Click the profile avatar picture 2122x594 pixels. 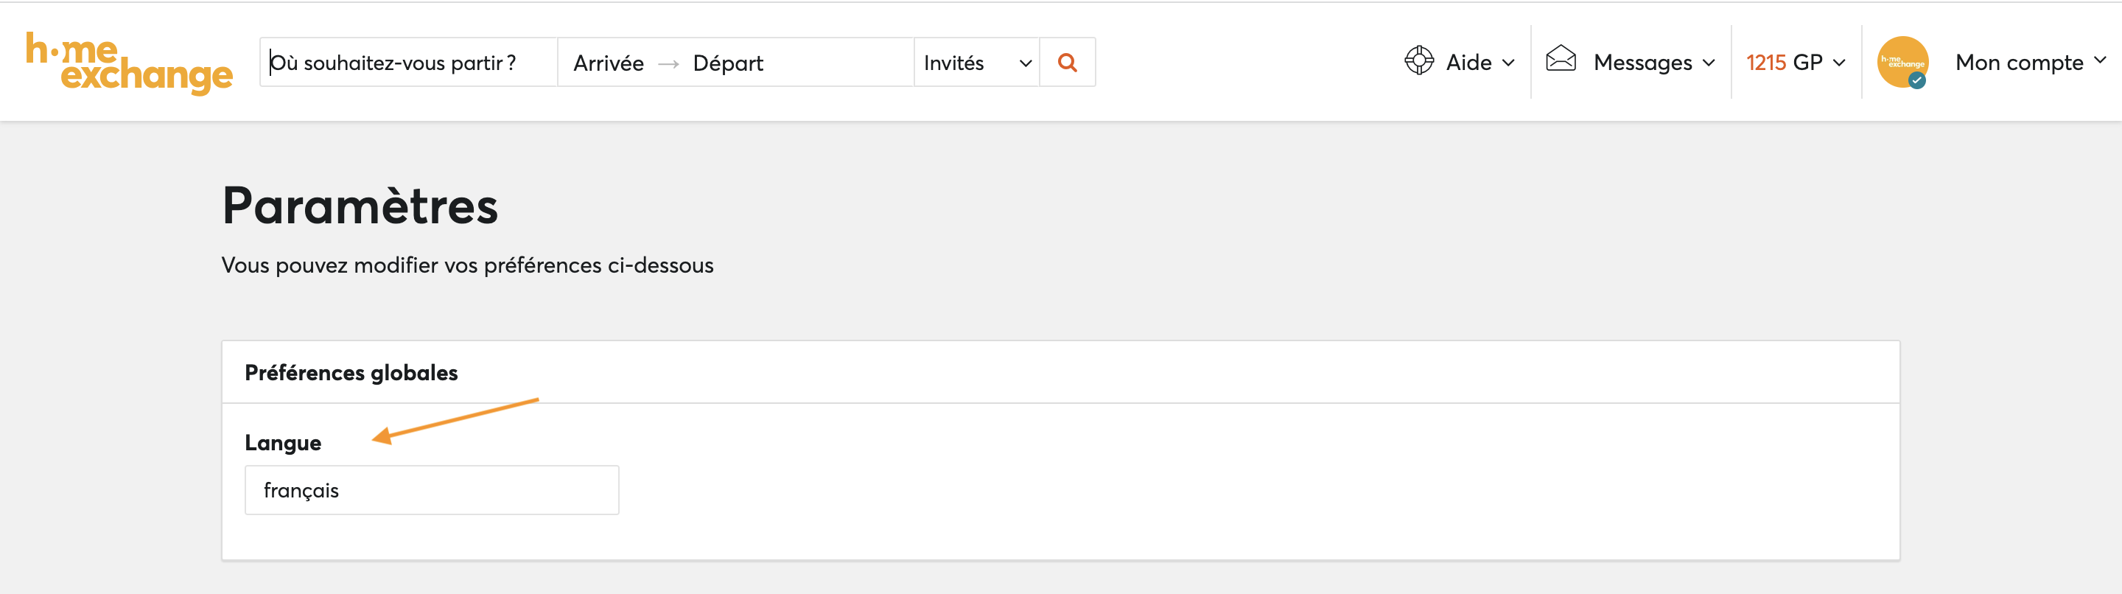click(1902, 62)
